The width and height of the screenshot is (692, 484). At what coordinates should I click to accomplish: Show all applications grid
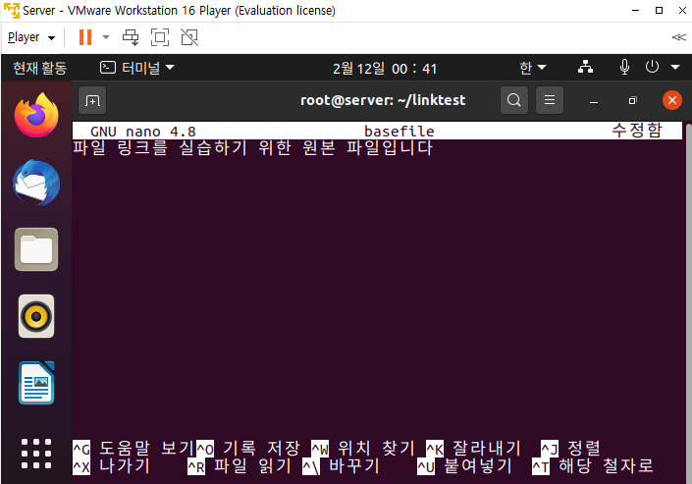click(36, 454)
